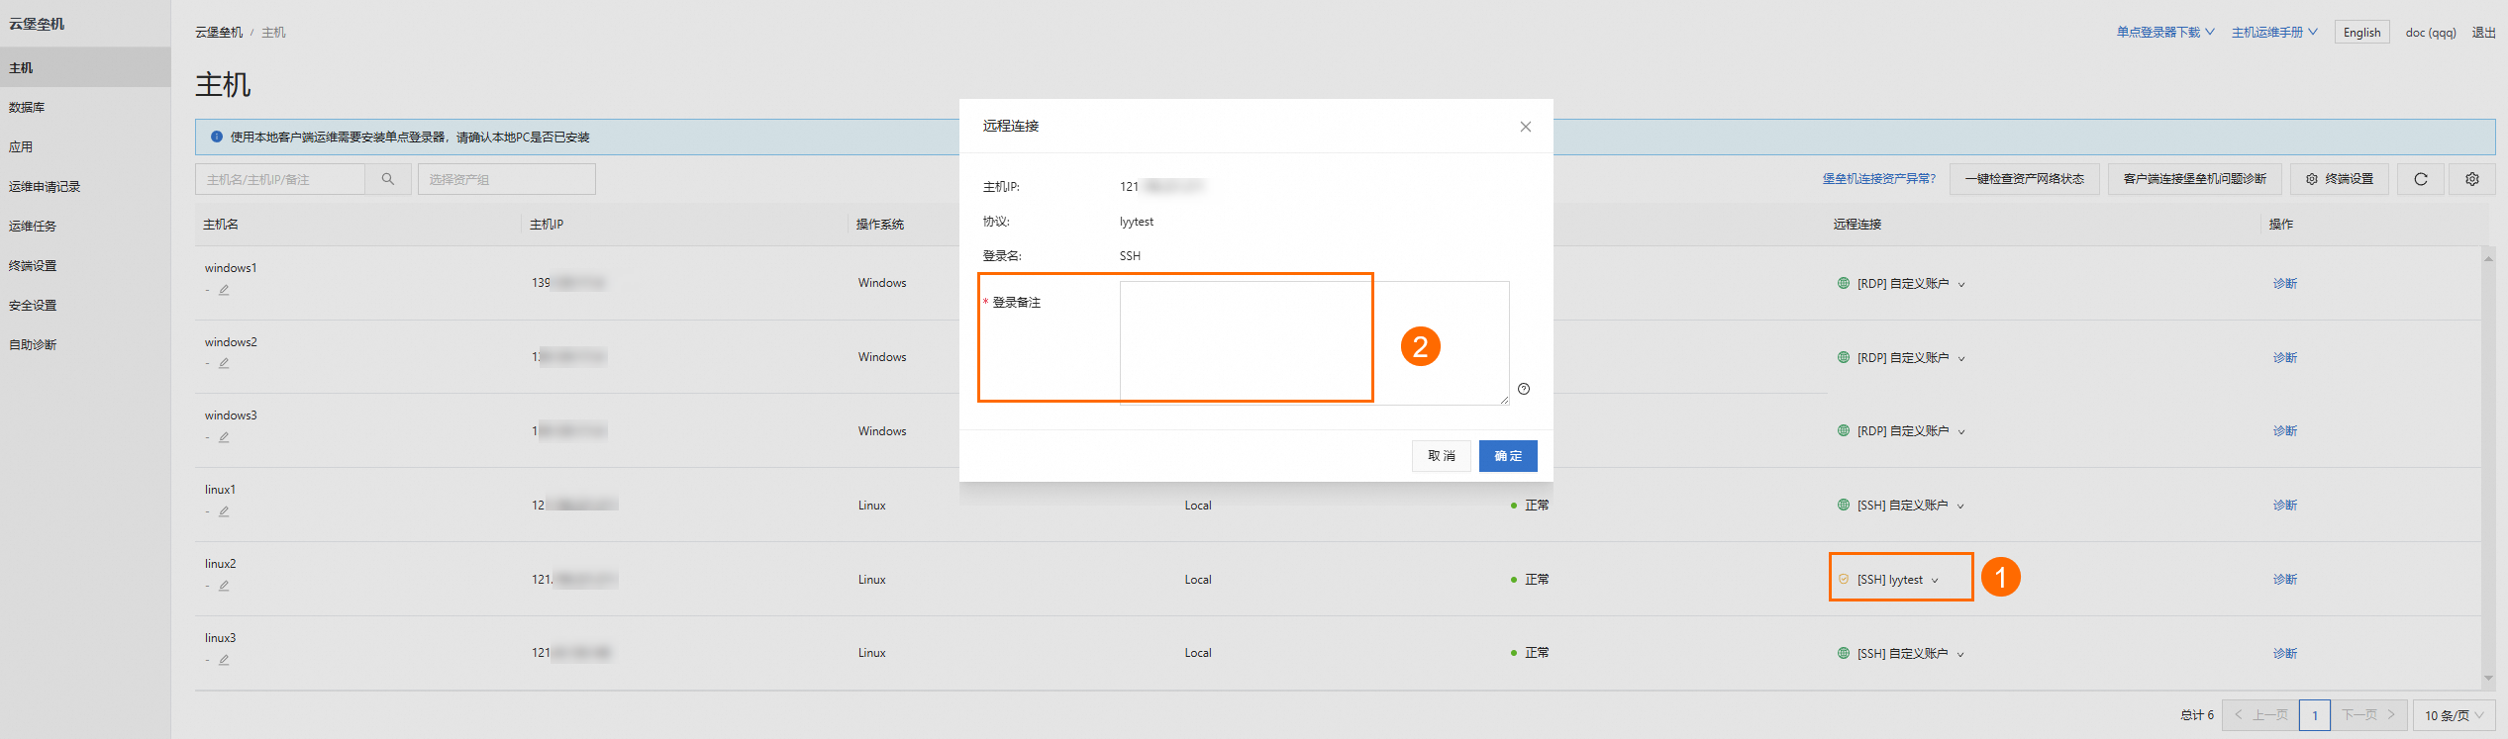Click 诊断 for the windows1 row
The width and height of the screenshot is (2508, 739).
[2285, 284]
